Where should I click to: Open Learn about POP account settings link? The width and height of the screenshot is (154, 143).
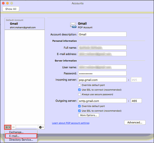point(71,123)
